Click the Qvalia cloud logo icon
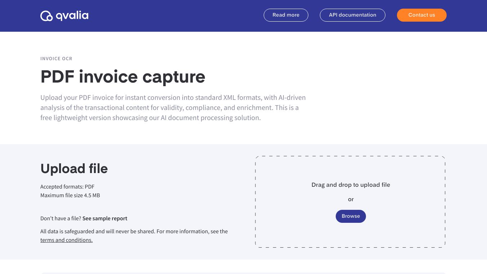 [x=46, y=16]
